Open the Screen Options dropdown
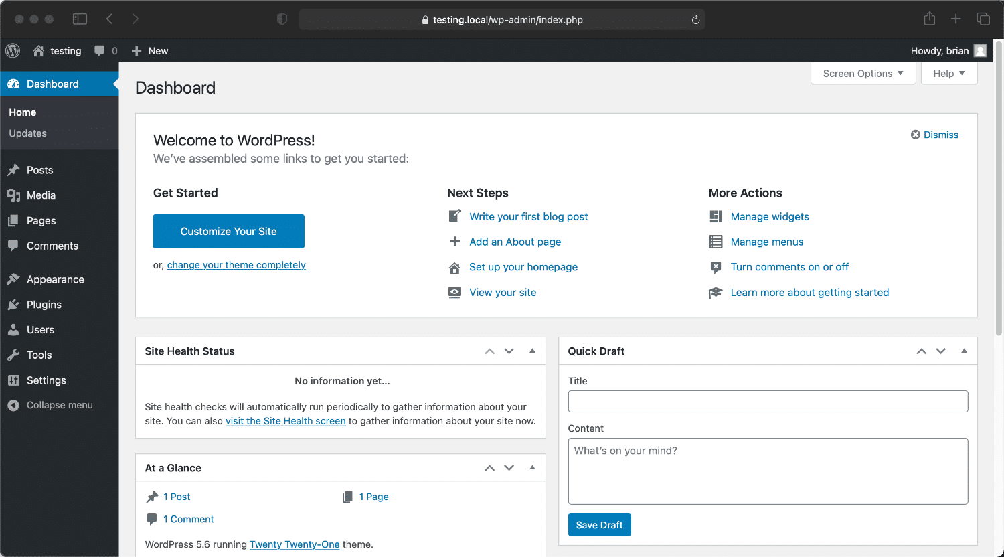Screen dimensions: 1004x557 tap(863, 74)
